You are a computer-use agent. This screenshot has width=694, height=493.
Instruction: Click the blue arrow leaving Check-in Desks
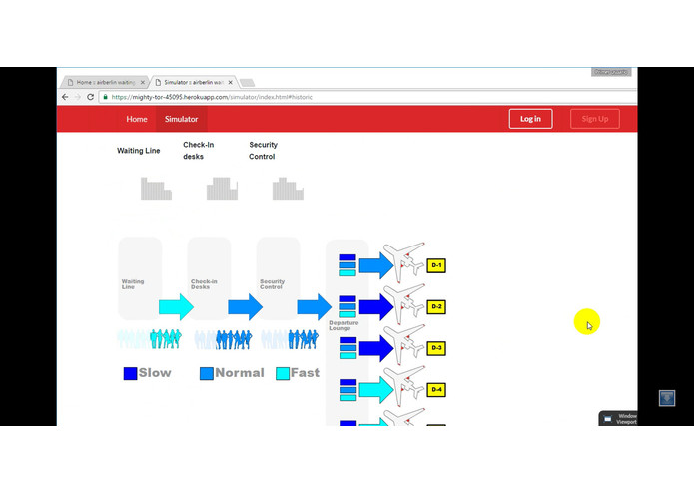point(245,306)
